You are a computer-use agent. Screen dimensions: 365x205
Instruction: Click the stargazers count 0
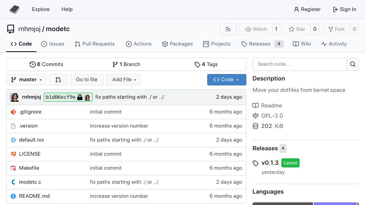315,29
